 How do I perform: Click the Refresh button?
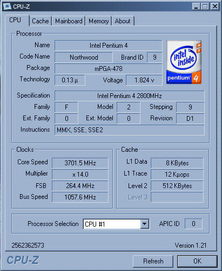153,261
